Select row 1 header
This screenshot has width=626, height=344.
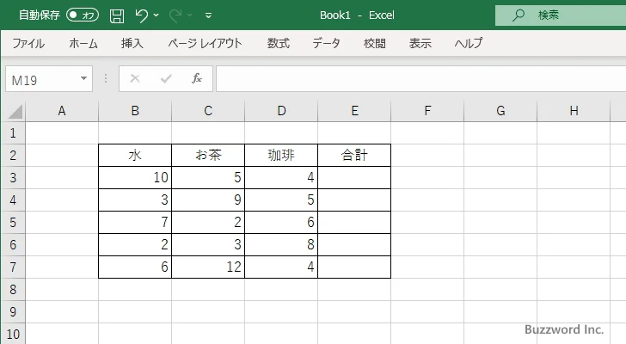(13, 133)
